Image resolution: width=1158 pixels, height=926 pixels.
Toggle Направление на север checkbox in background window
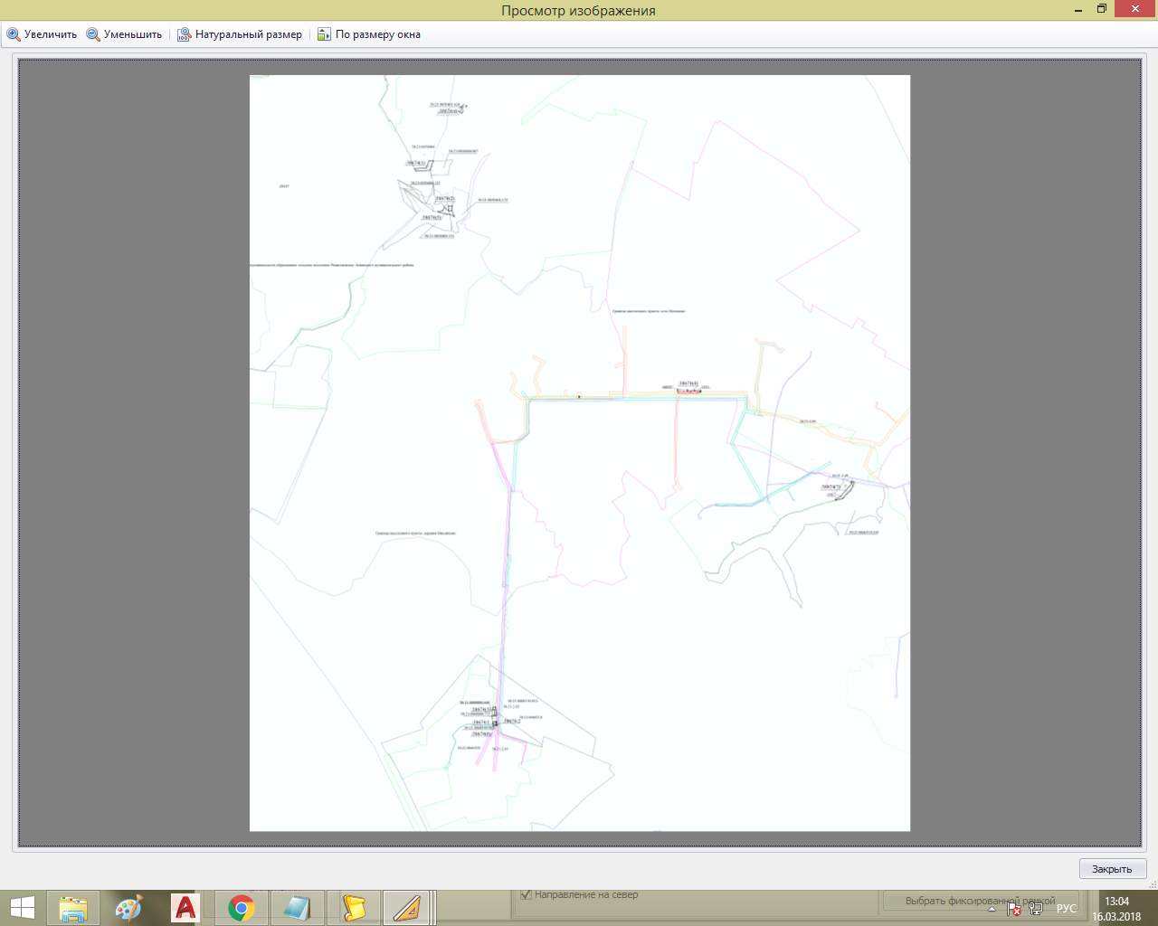pyautogui.click(x=526, y=895)
